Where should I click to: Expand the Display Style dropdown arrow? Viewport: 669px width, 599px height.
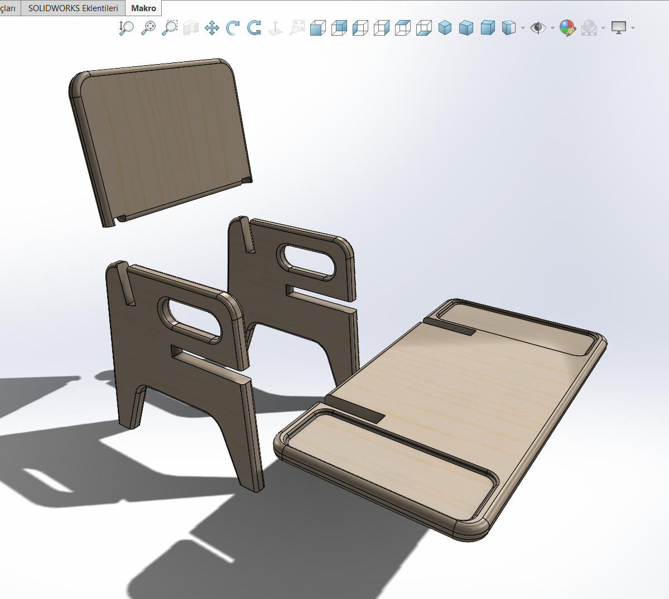(523, 28)
